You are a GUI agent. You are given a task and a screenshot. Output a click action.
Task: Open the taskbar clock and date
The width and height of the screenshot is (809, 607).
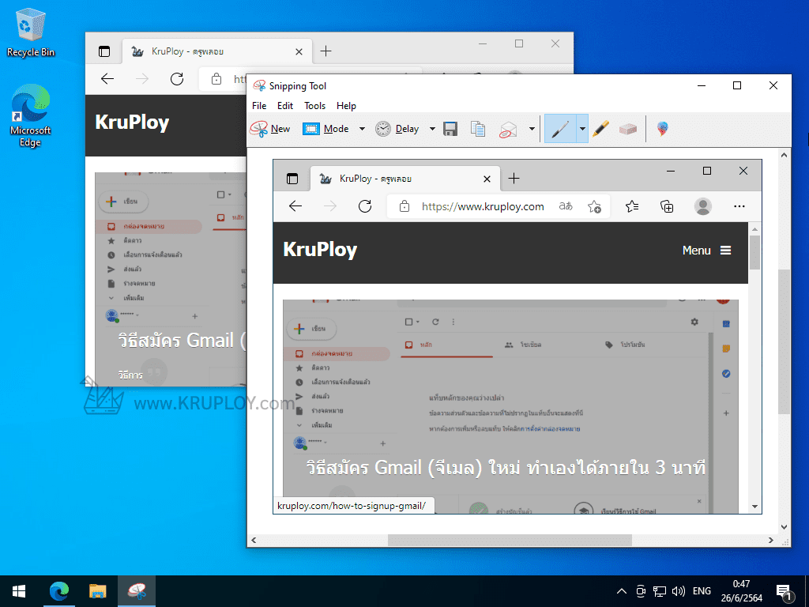[x=741, y=591]
